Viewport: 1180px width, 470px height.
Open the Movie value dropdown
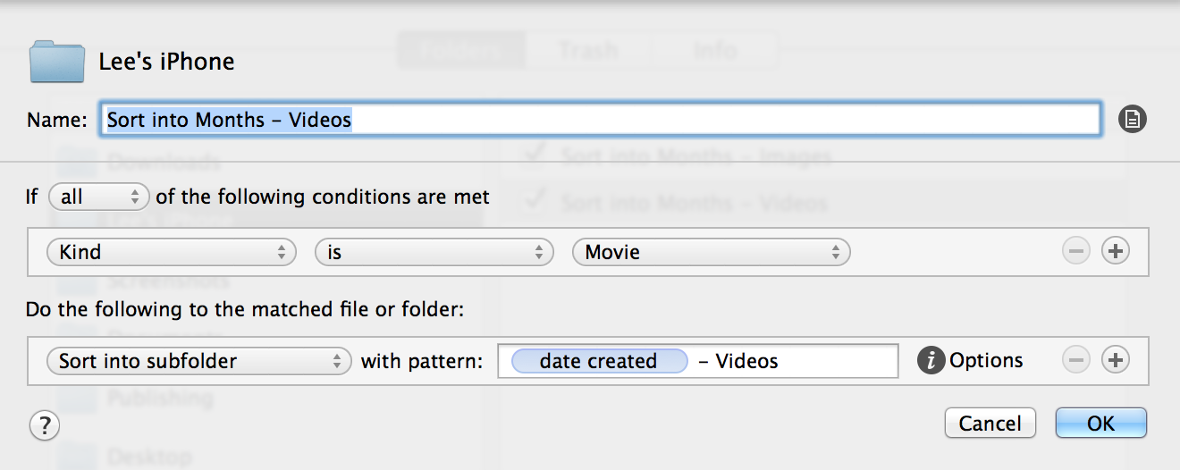click(712, 253)
